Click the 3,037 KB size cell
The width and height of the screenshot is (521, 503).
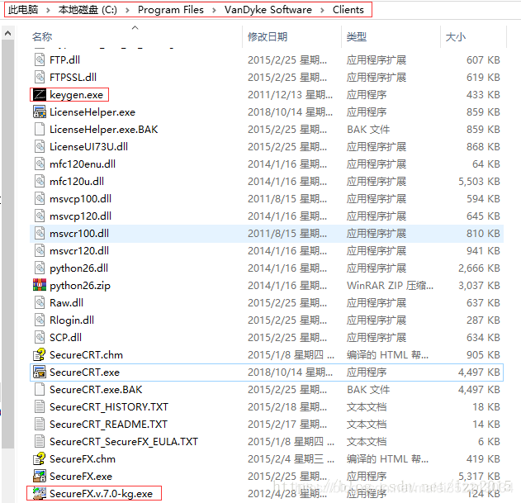click(x=479, y=286)
